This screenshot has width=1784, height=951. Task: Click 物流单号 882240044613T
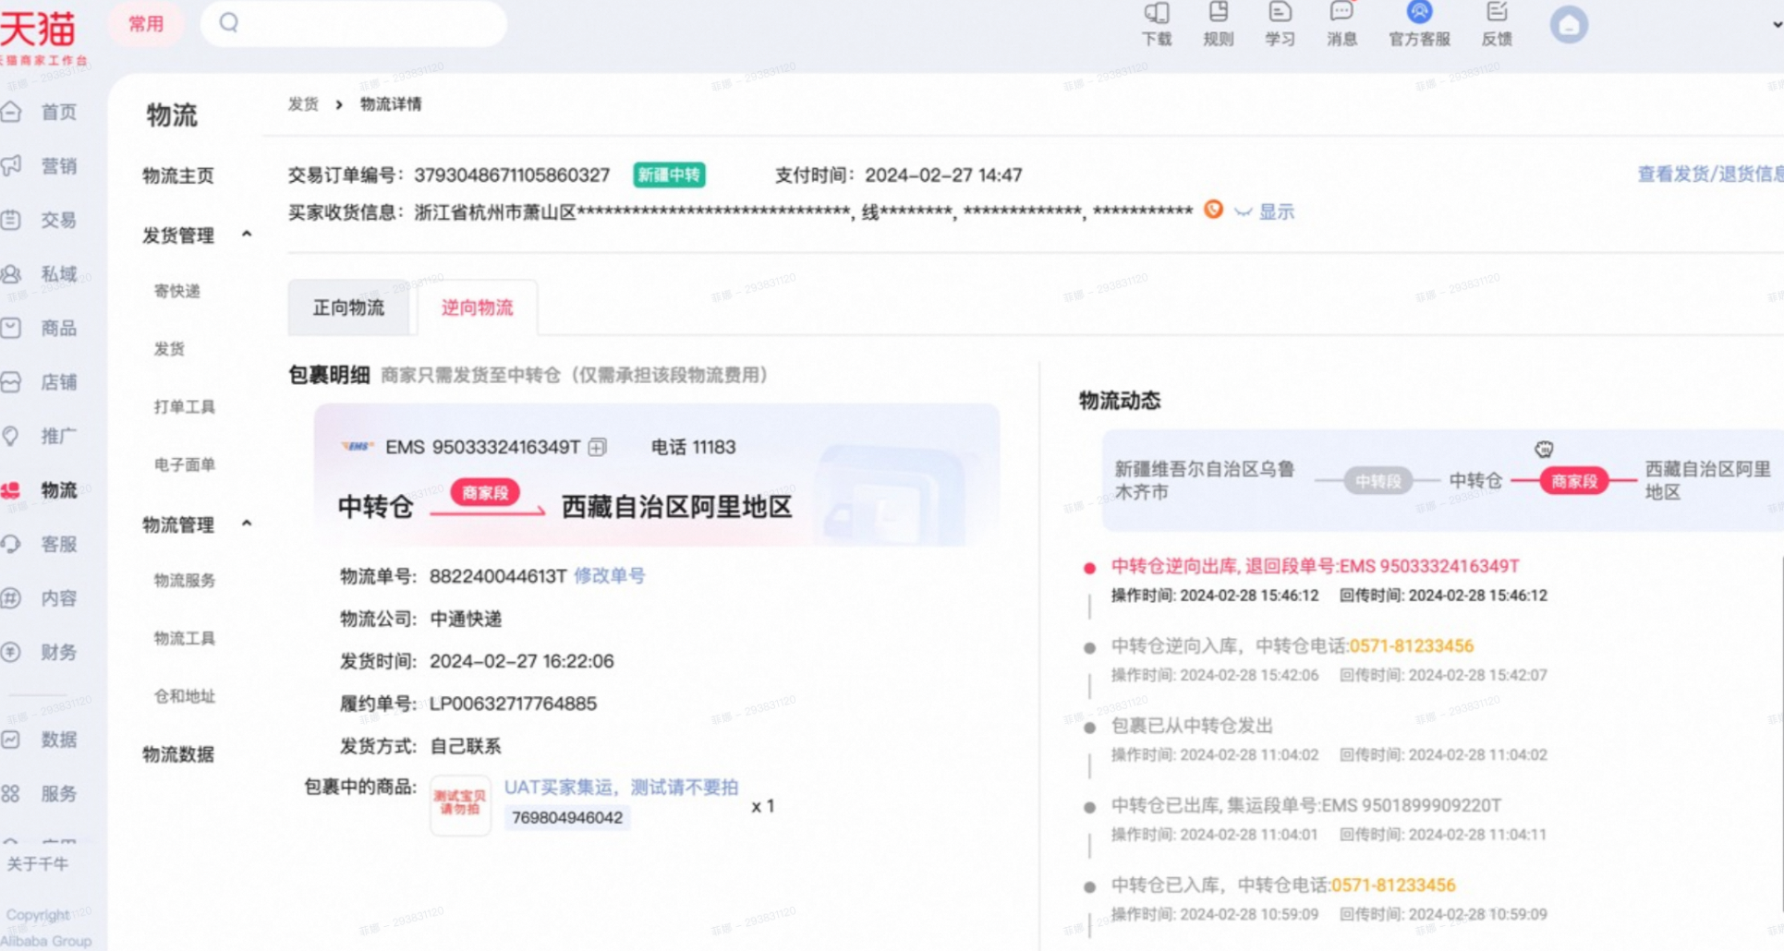coord(498,576)
